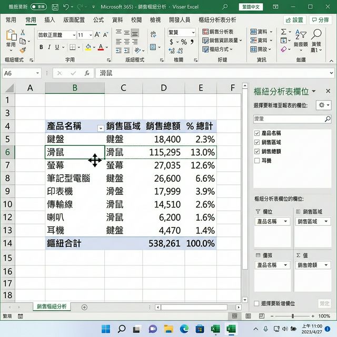
Task: Click the Increase Decimal icon
Action: click(x=171, y=51)
